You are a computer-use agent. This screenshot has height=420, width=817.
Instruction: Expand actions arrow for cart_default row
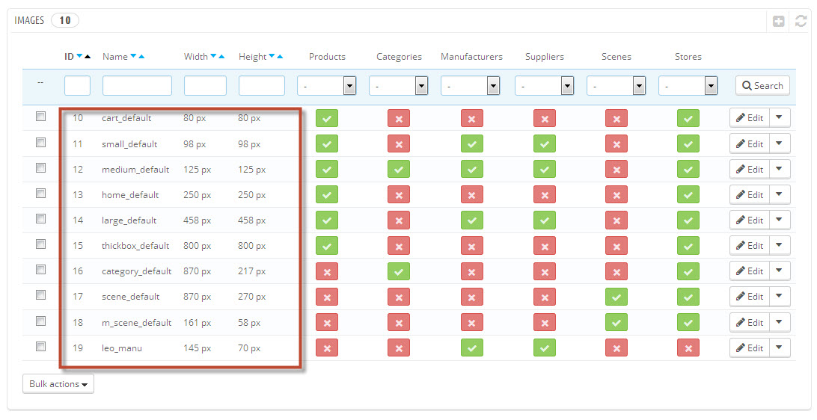780,117
